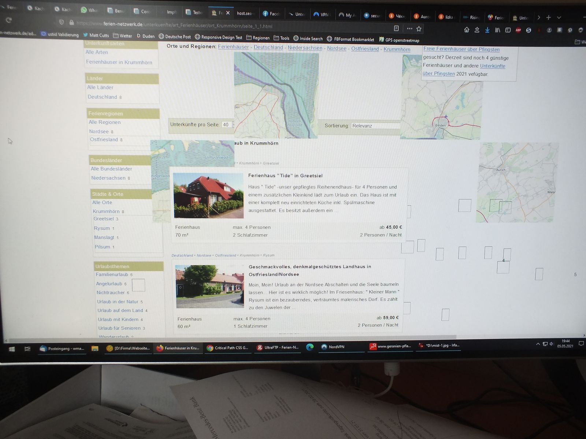Open the downloads arrow icon

point(487,30)
